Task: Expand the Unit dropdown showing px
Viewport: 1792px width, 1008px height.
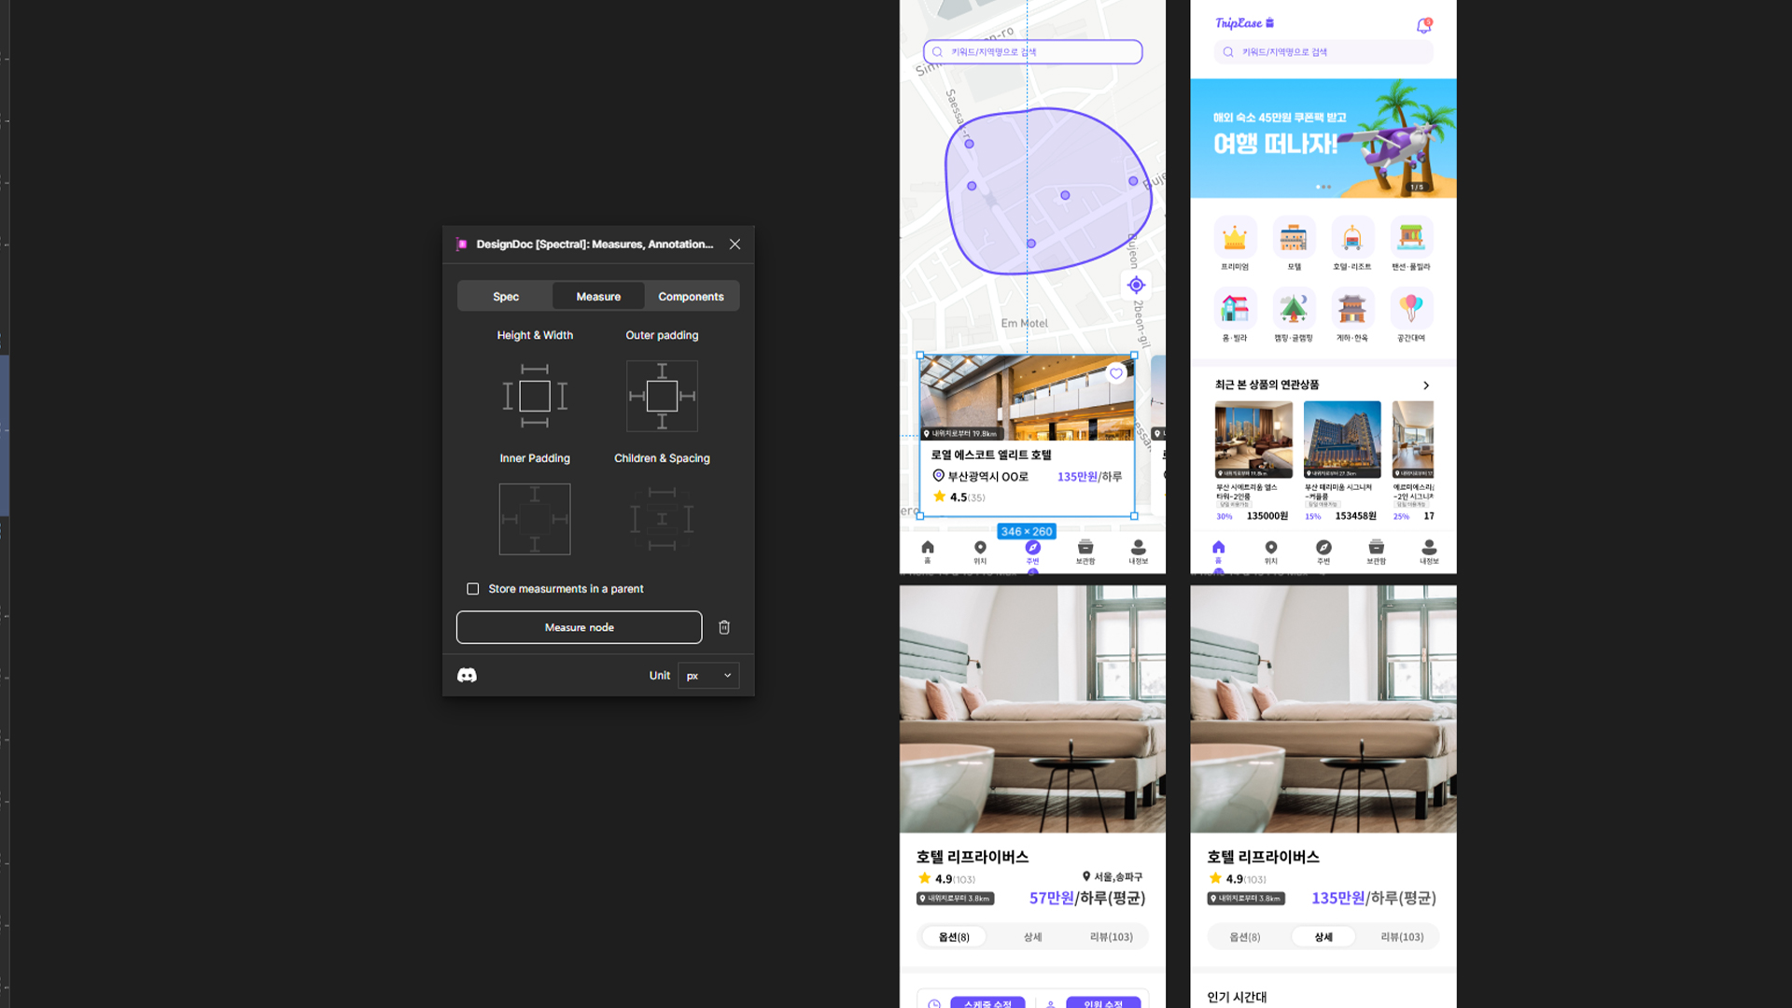Action: click(709, 675)
